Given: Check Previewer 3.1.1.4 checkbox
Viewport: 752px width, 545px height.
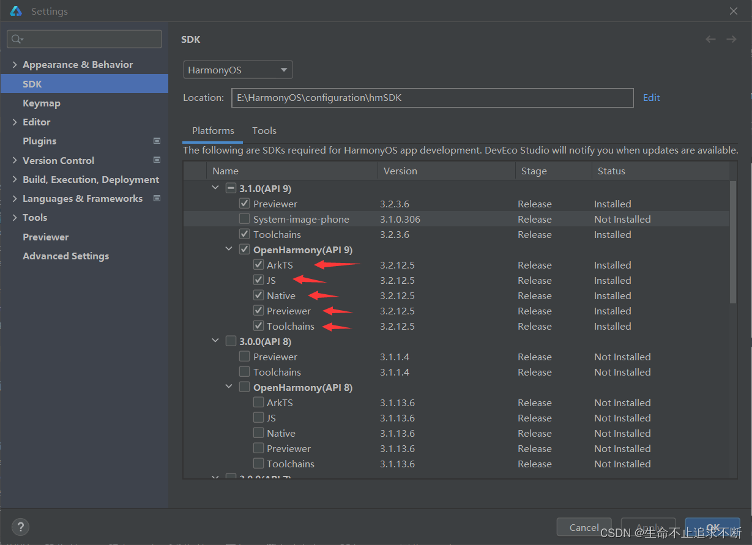Looking at the screenshot, I should 244,357.
